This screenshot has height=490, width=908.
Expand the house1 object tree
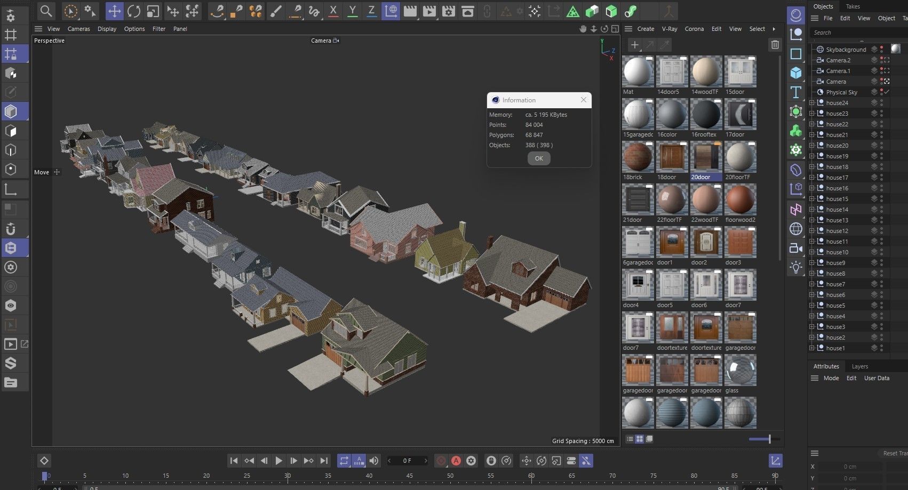coord(812,348)
